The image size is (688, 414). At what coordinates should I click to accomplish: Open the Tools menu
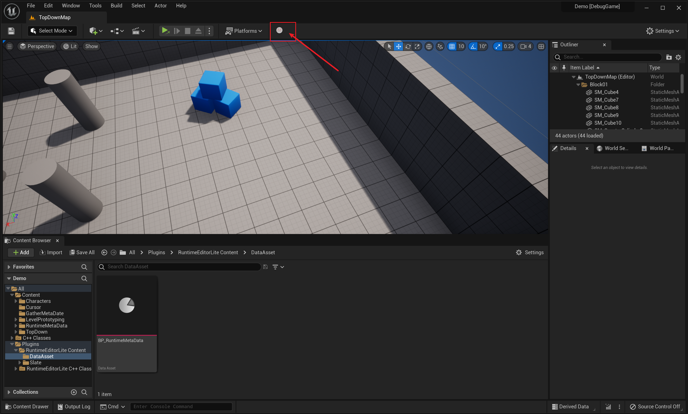pos(95,6)
